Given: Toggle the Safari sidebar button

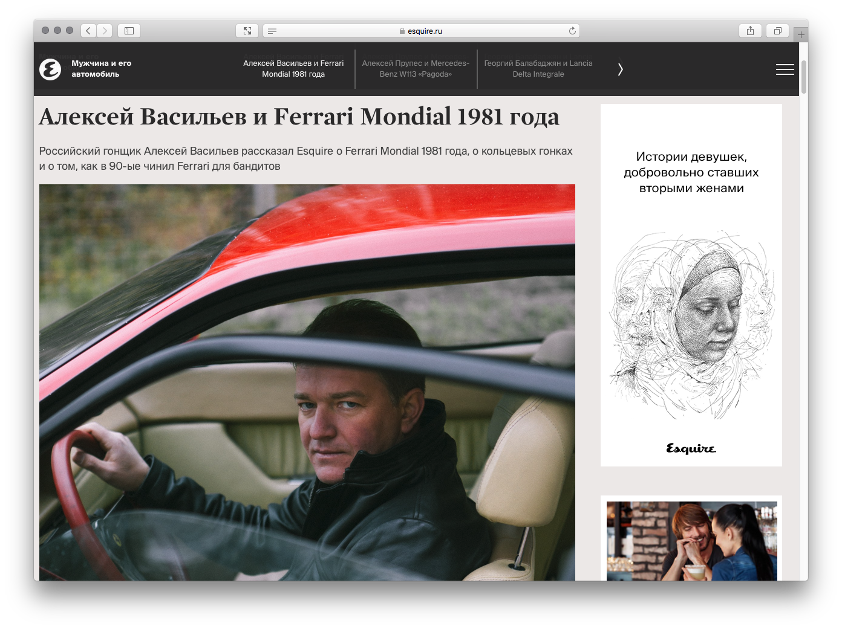Looking at the screenshot, I should (129, 31).
